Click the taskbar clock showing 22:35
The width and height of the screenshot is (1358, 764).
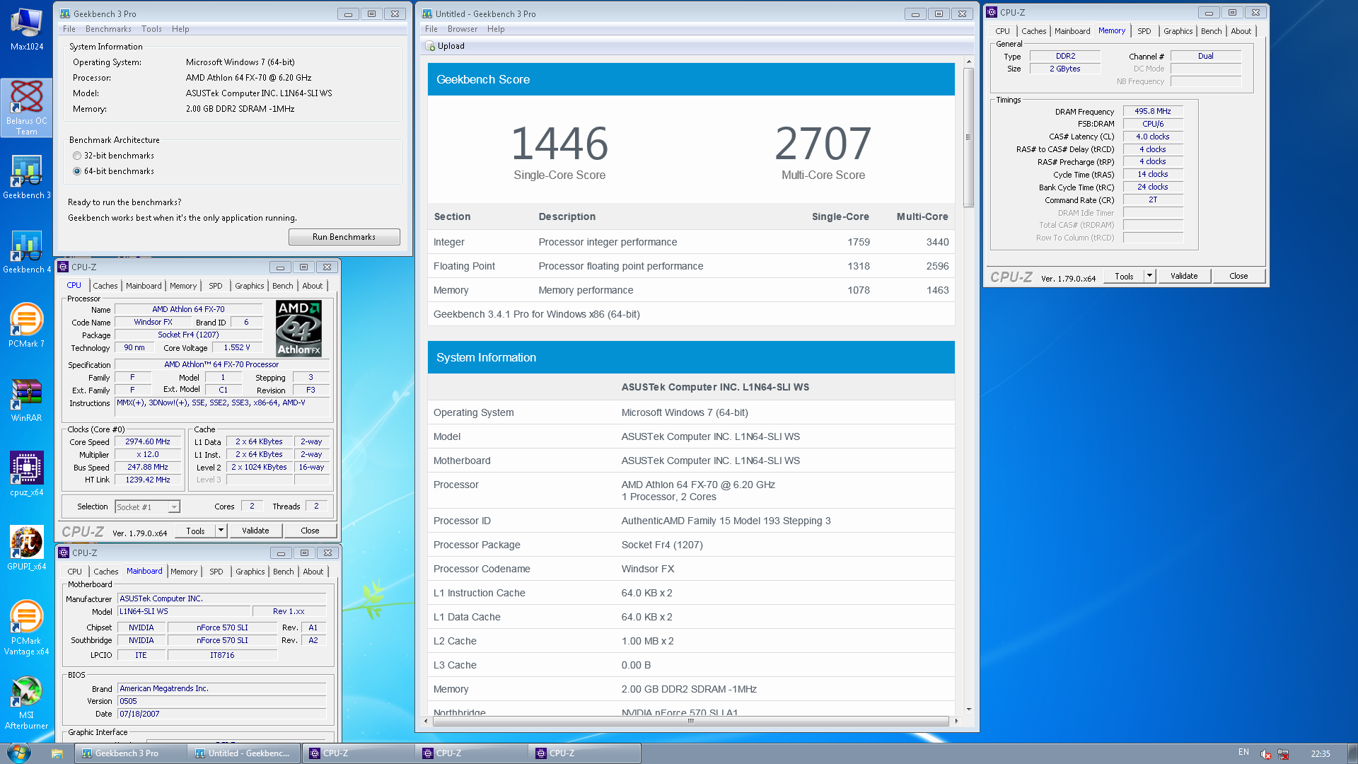click(1320, 754)
